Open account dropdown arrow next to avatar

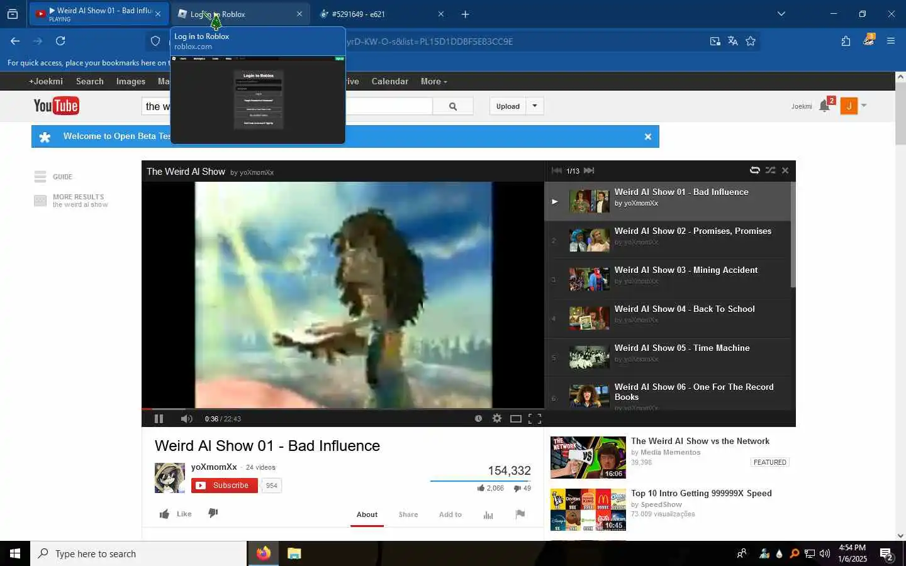click(x=864, y=106)
